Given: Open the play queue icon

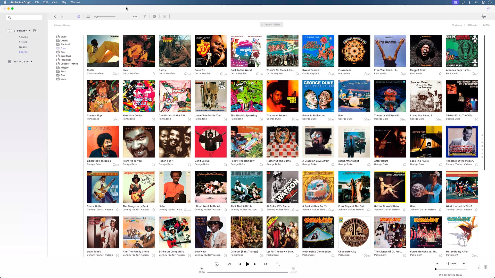Looking at the screenshot, I should 278,264.
